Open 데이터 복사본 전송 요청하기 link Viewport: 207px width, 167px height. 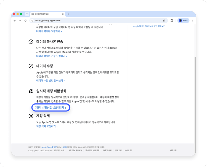[x=52, y=56]
